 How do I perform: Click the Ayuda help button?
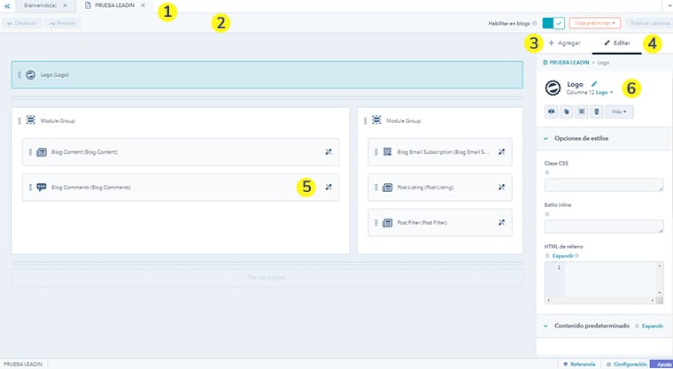661,364
